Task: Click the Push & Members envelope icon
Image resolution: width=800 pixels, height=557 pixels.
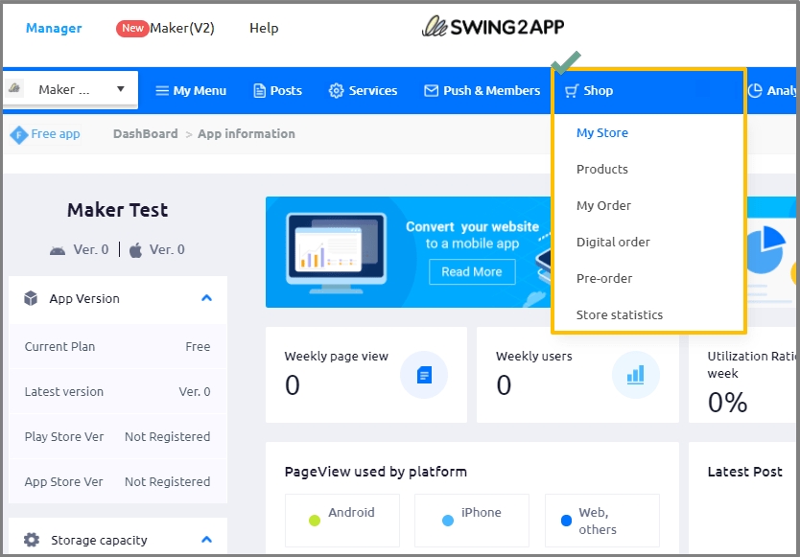Action: pos(431,91)
